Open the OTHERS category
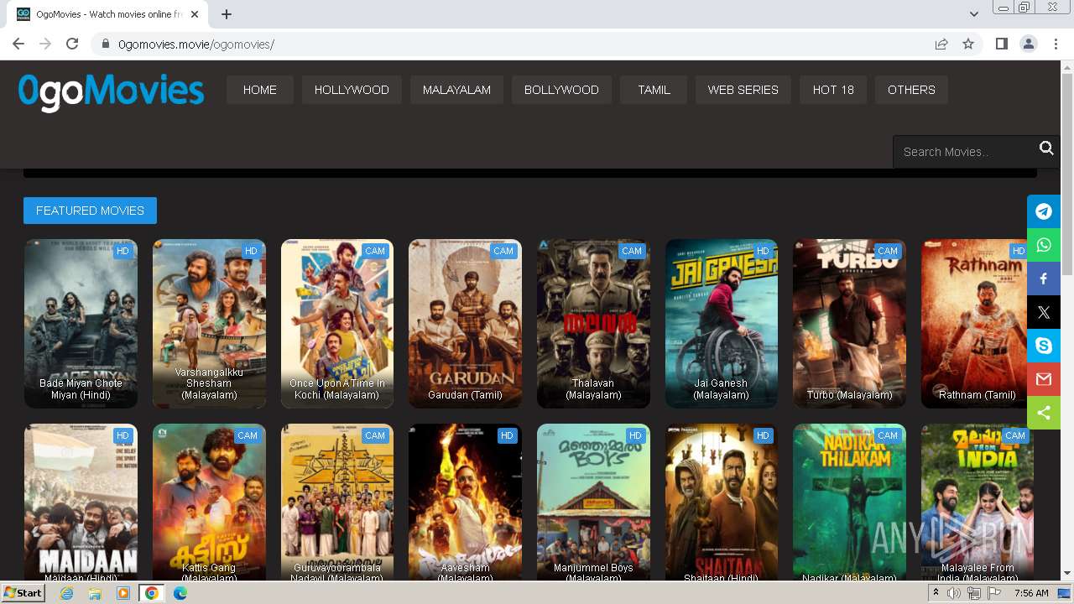 911,90
